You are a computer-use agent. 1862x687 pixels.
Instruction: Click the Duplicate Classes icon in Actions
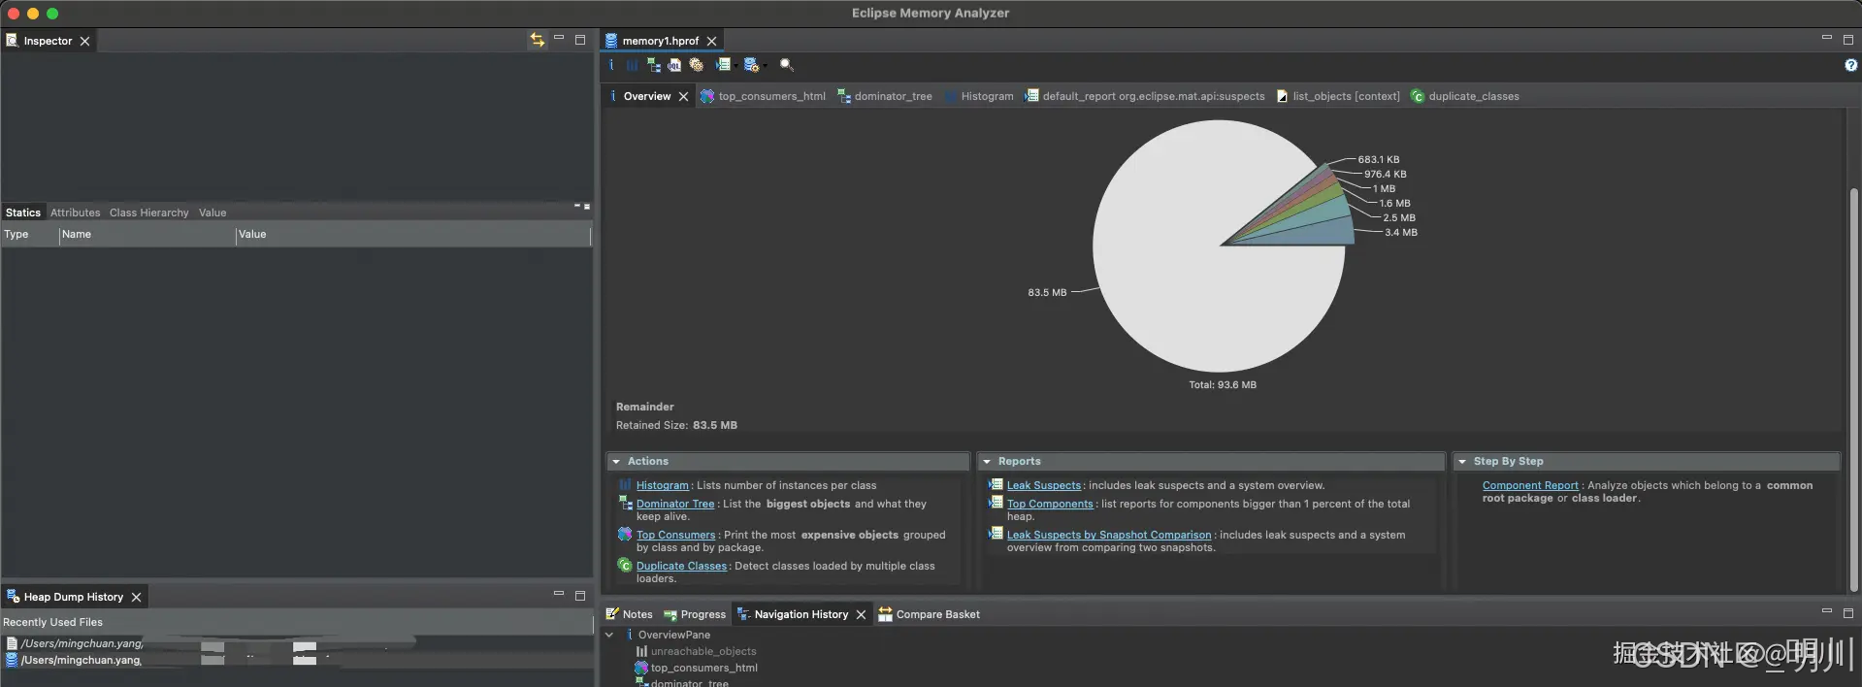[x=625, y=565]
